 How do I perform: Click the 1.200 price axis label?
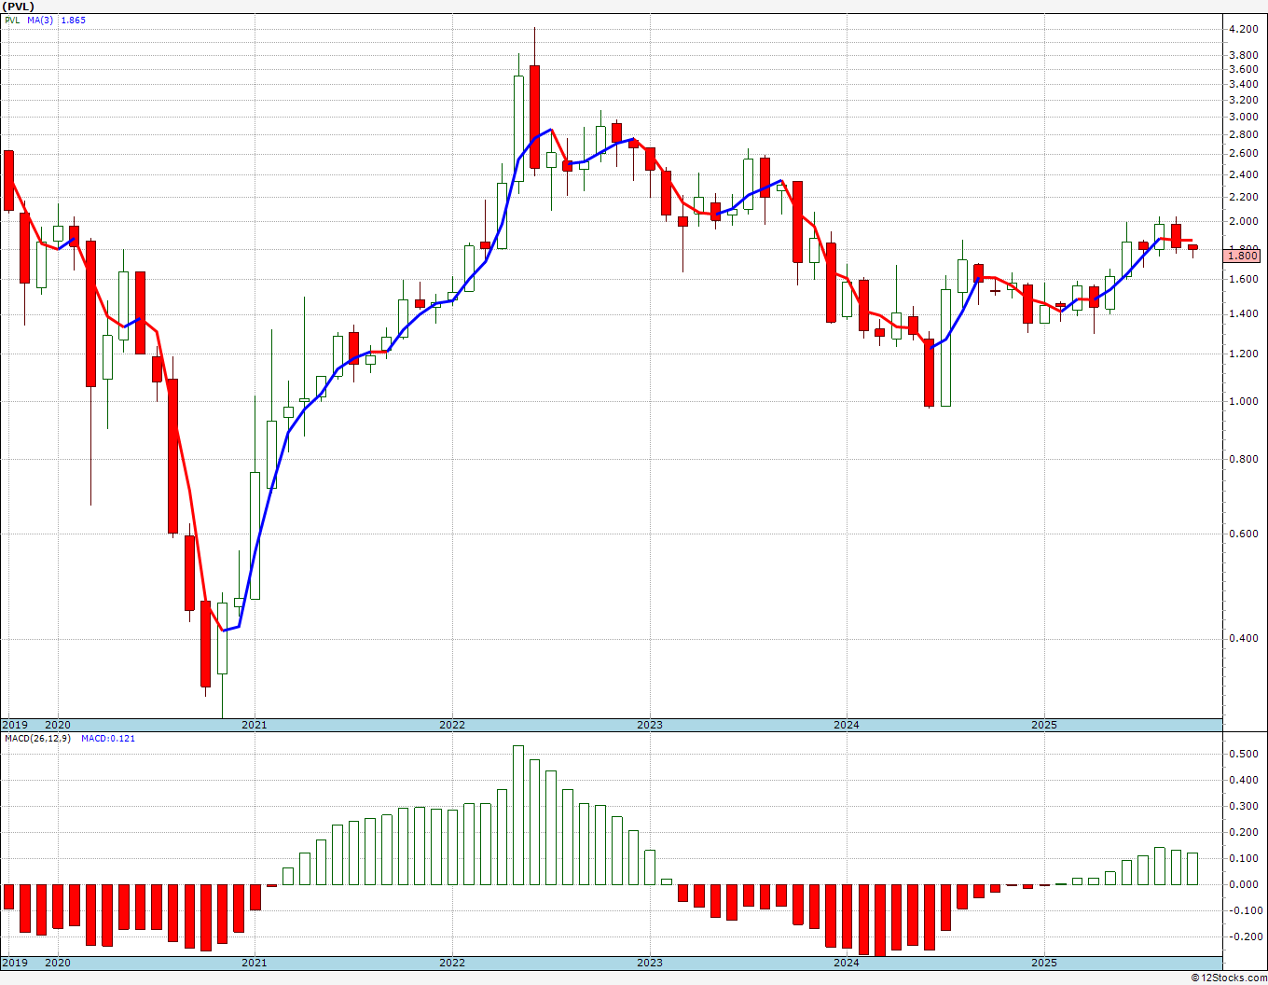point(1244,354)
